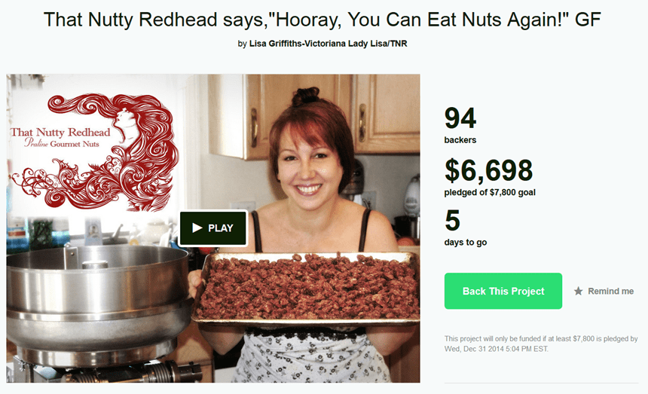
Task: Click the $6,698 pledged amount
Action: (488, 170)
